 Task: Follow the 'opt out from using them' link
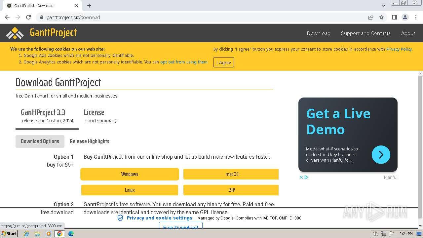click(x=184, y=62)
